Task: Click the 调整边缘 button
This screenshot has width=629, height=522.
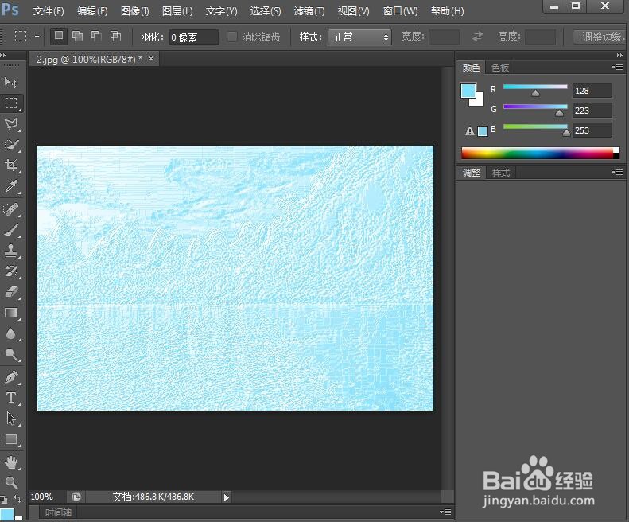Action: tap(600, 37)
